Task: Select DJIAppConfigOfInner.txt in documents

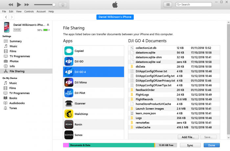Action: [174, 71]
